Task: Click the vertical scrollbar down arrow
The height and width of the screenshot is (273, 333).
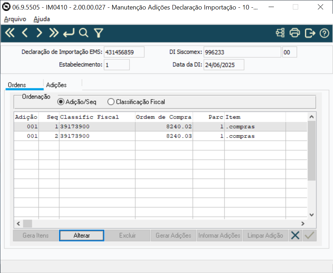Action: (312, 215)
